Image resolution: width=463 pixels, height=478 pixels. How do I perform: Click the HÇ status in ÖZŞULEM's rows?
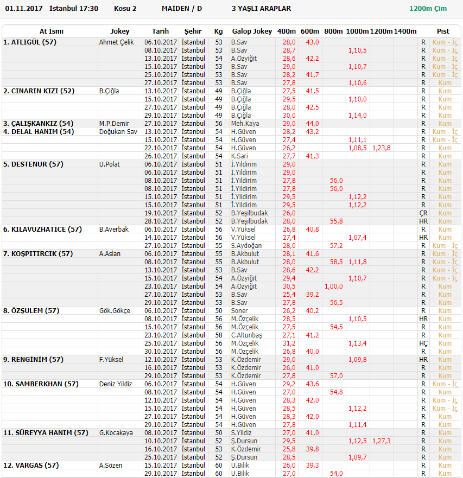pos(423,343)
